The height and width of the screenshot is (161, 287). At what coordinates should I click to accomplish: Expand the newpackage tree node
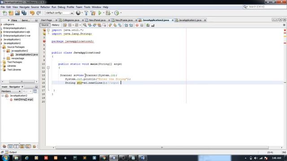click(x=4, y=58)
